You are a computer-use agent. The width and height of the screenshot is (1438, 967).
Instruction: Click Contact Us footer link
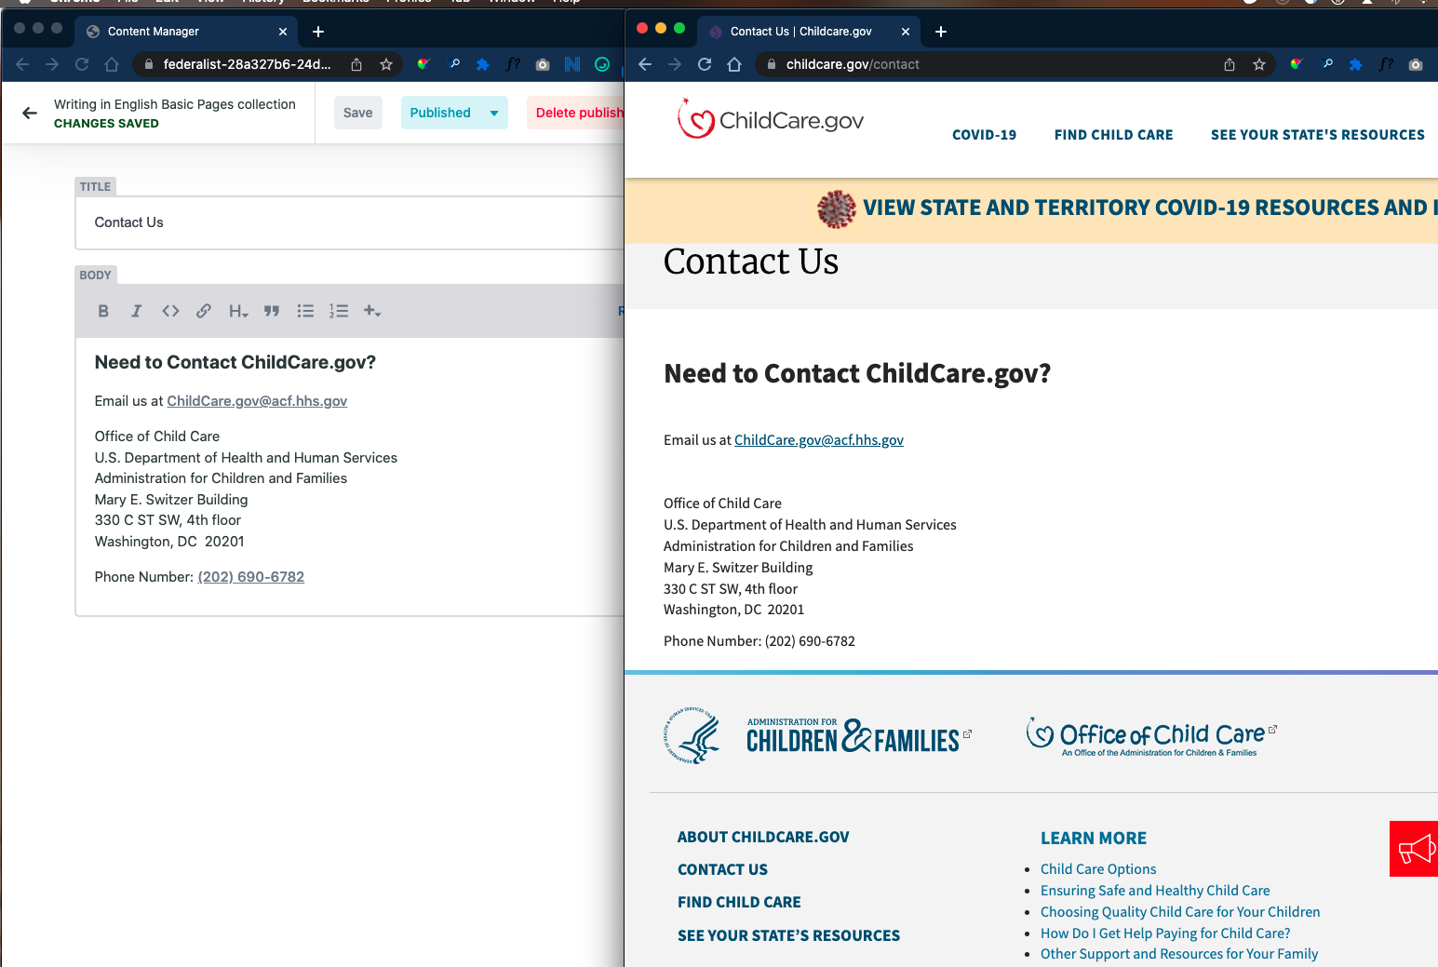point(722,869)
